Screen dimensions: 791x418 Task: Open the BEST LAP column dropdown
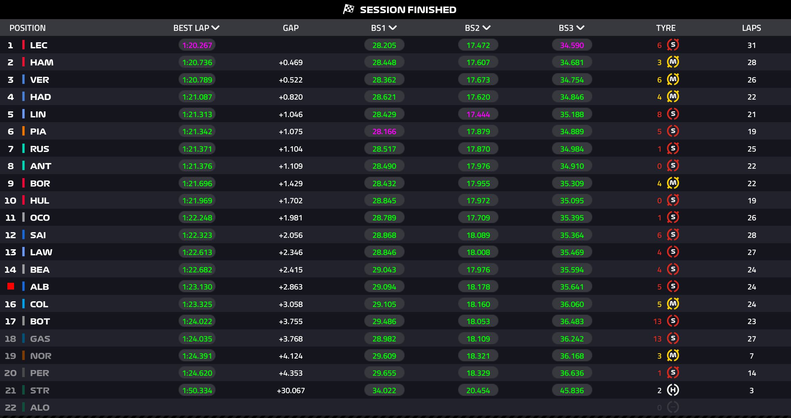[216, 28]
